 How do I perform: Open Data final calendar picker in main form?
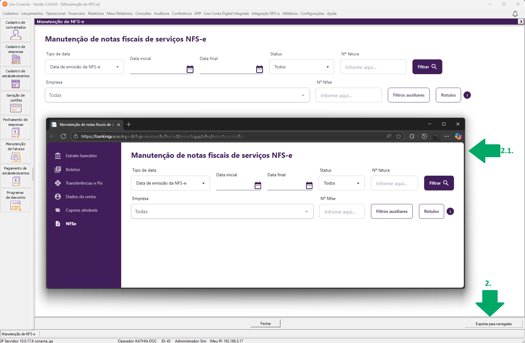tap(260, 69)
